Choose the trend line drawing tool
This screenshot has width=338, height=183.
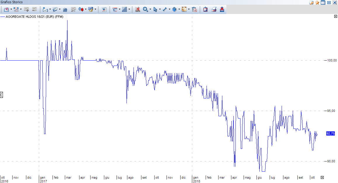tap(165, 9)
